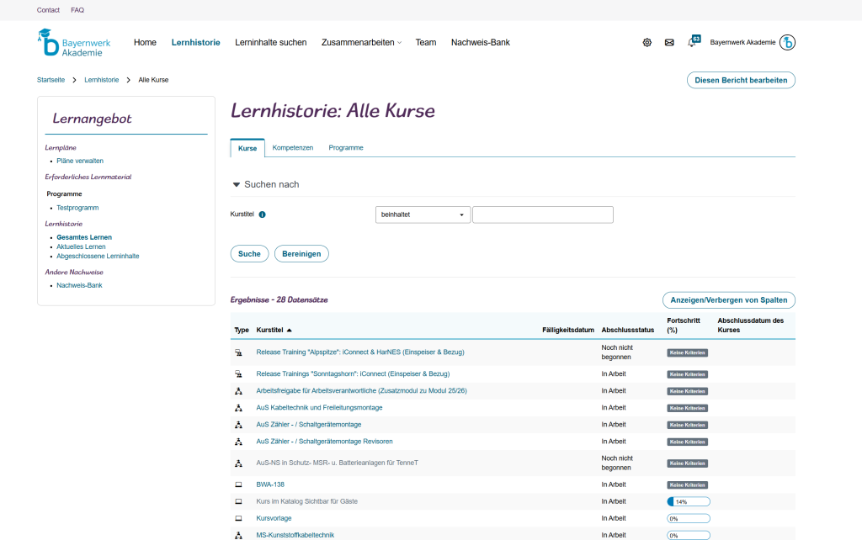The image size is (862, 540).
Task: Click type icon of Kursvorlage row
Action: tap(238, 519)
